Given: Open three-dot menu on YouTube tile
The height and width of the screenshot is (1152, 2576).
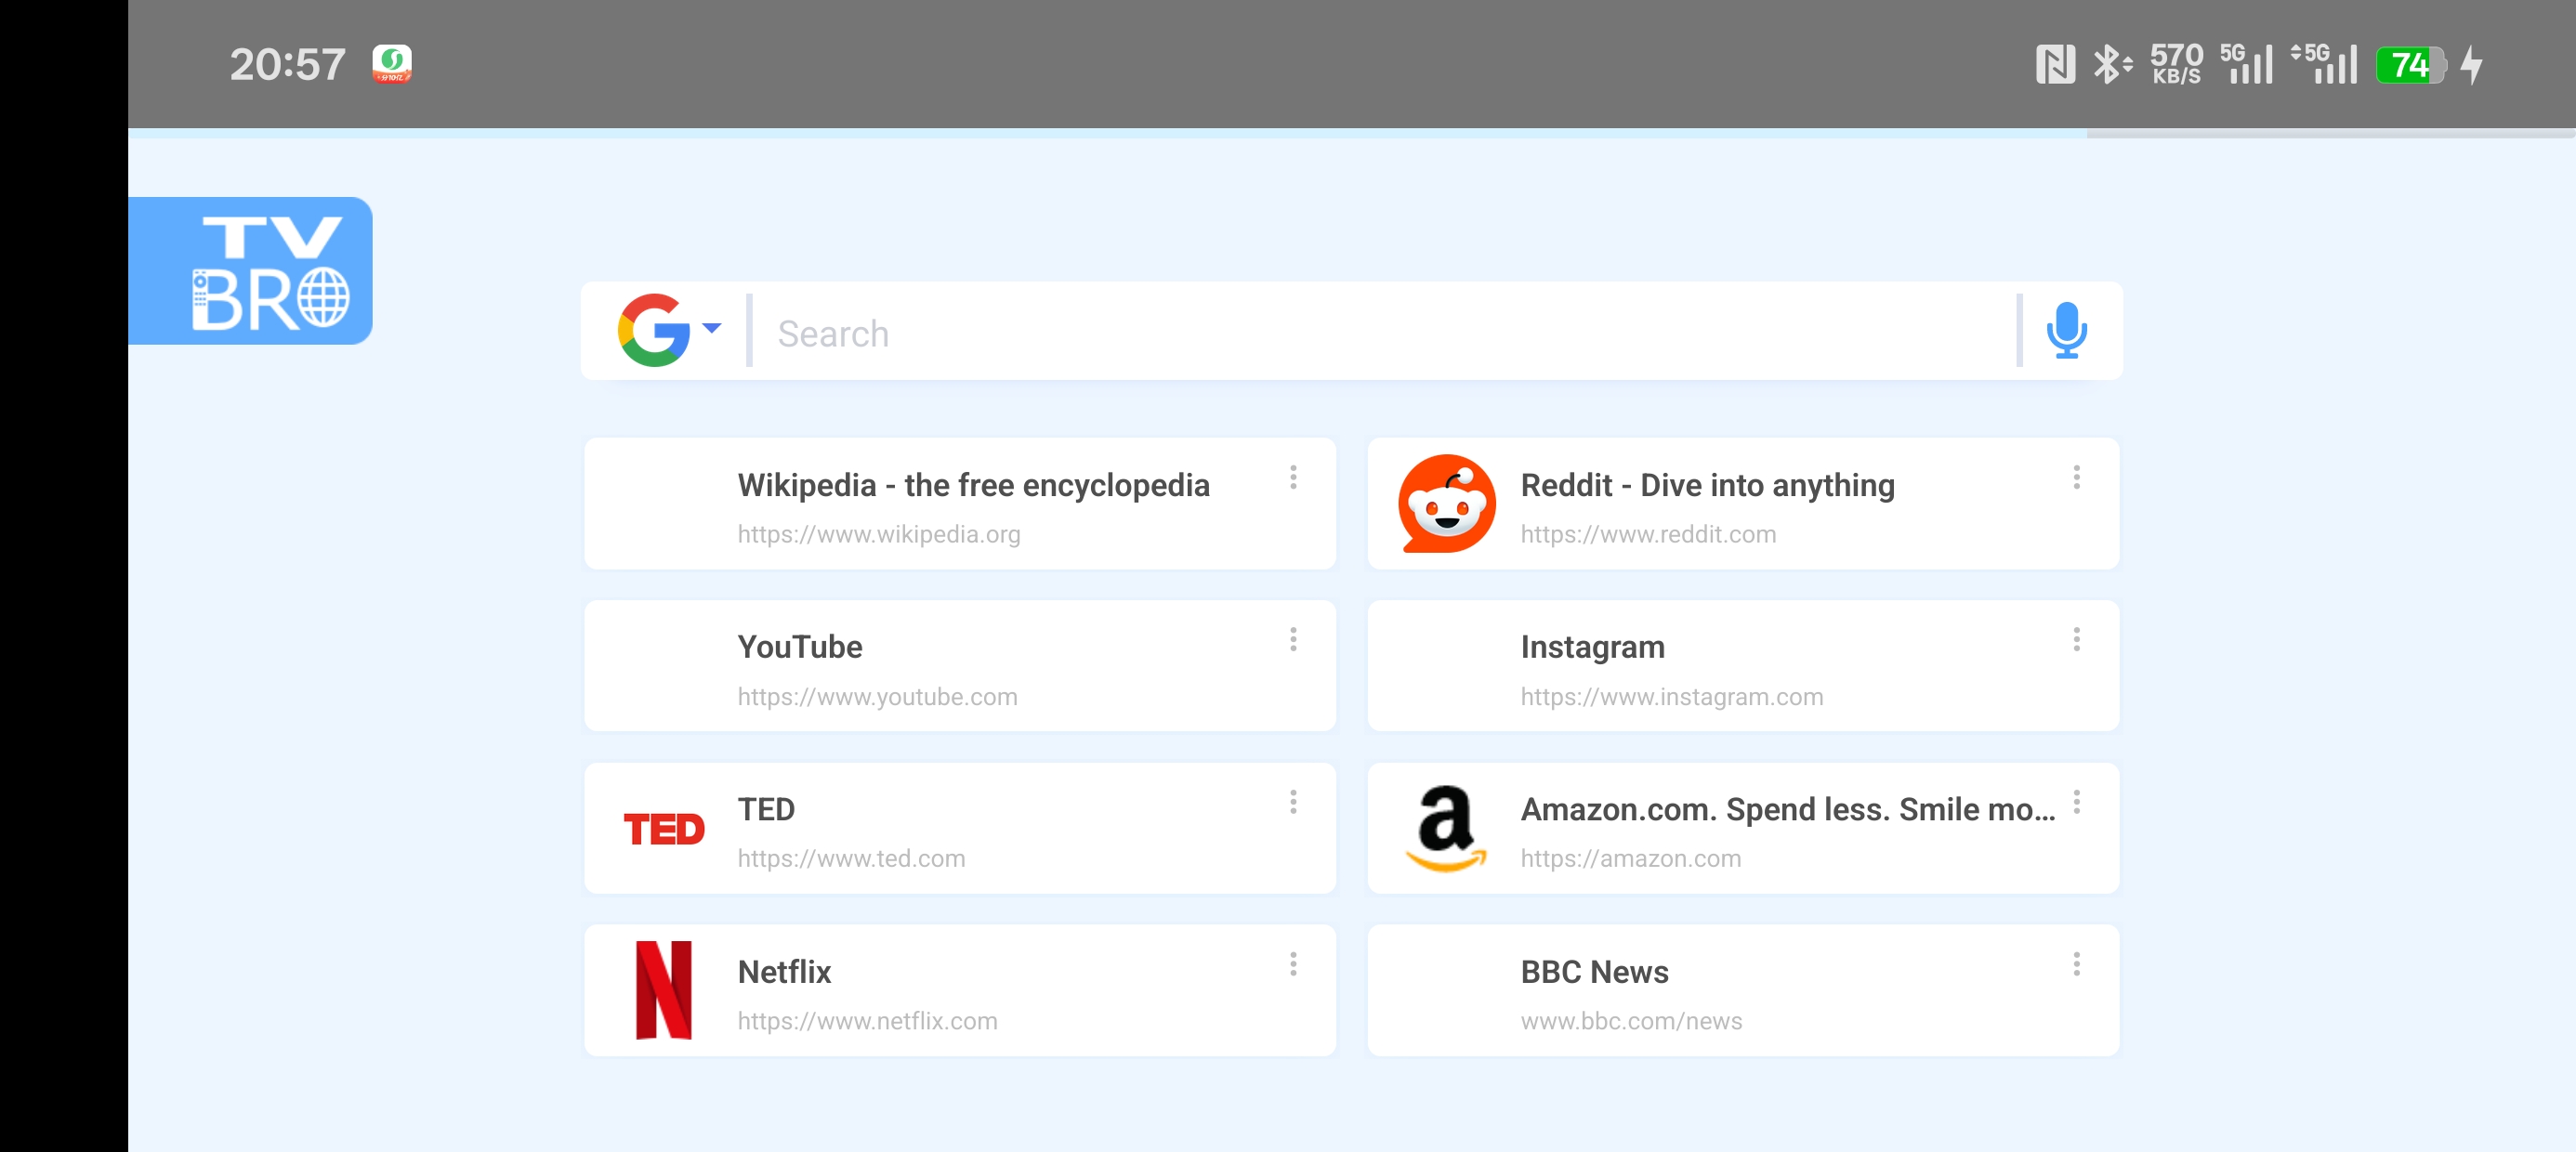Looking at the screenshot, I should coord(1293,639).
